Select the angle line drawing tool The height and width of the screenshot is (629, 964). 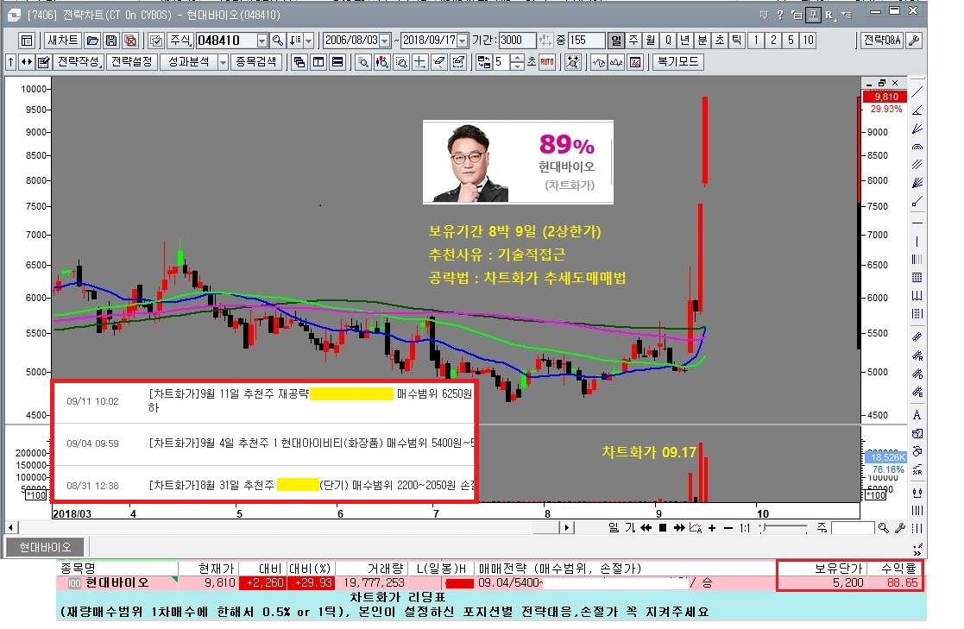click(x=917, y=110)
